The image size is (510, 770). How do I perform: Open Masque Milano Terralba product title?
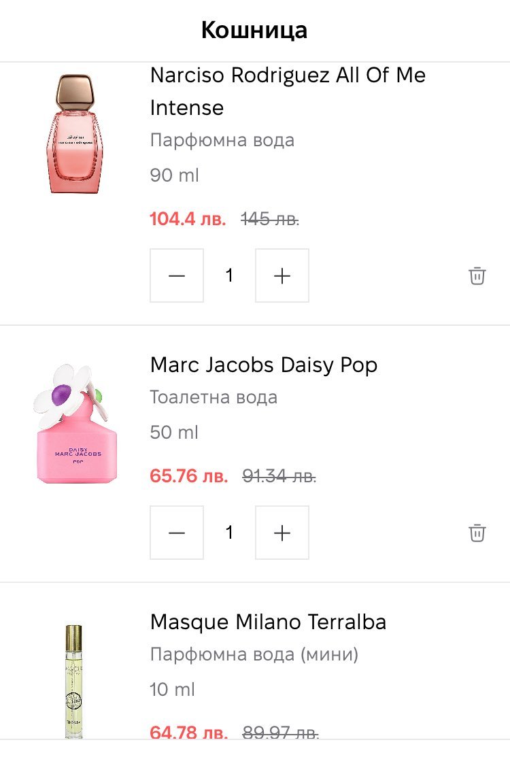point(268,622)
